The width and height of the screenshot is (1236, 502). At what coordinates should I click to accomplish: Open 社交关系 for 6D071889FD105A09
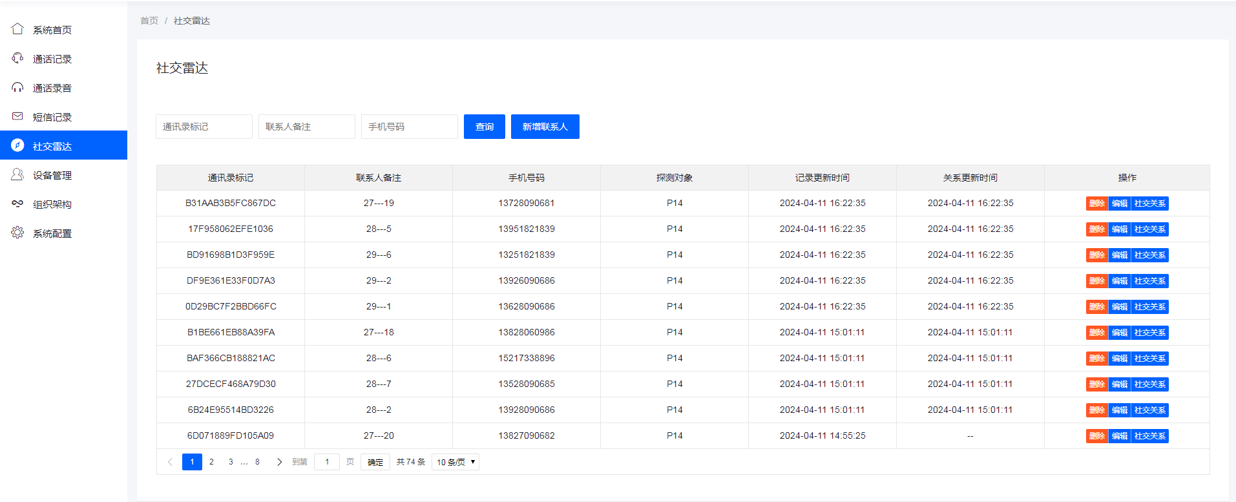click(1149, 436)
